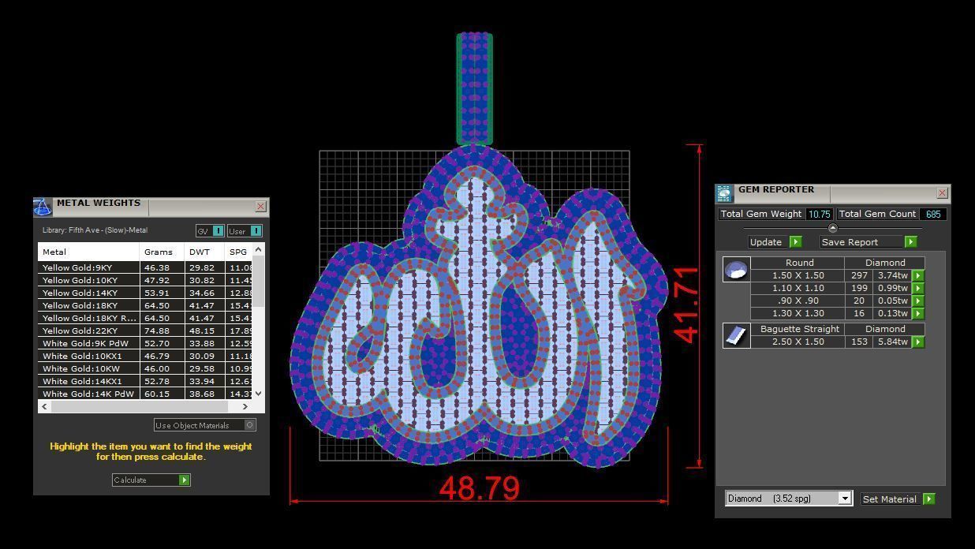Click the Baguette Straight gem shape icon

736,335
